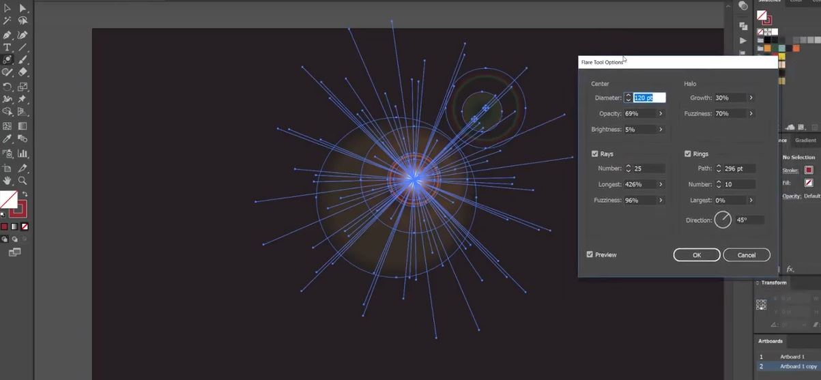The width and height of the screenshot is (821, 380).
Task: Change screen mode icon at toolbar bottom
Action: click(x=14, y=252)
